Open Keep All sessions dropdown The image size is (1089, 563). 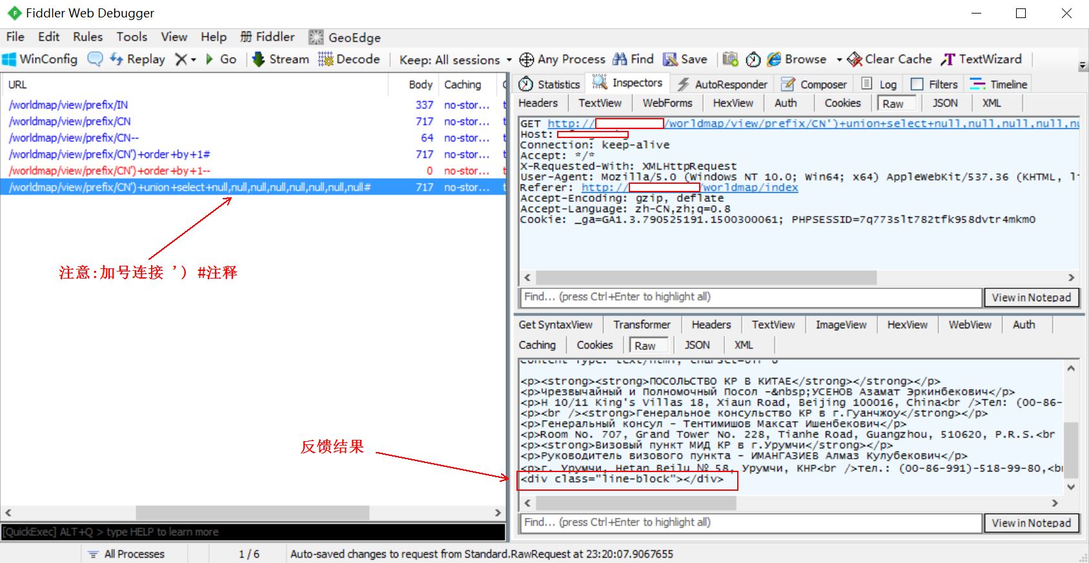tap(456, 60)
